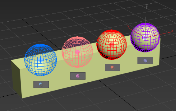
Task: Click the gray panel behind the blue boolean icon
Action: [46, 84]
